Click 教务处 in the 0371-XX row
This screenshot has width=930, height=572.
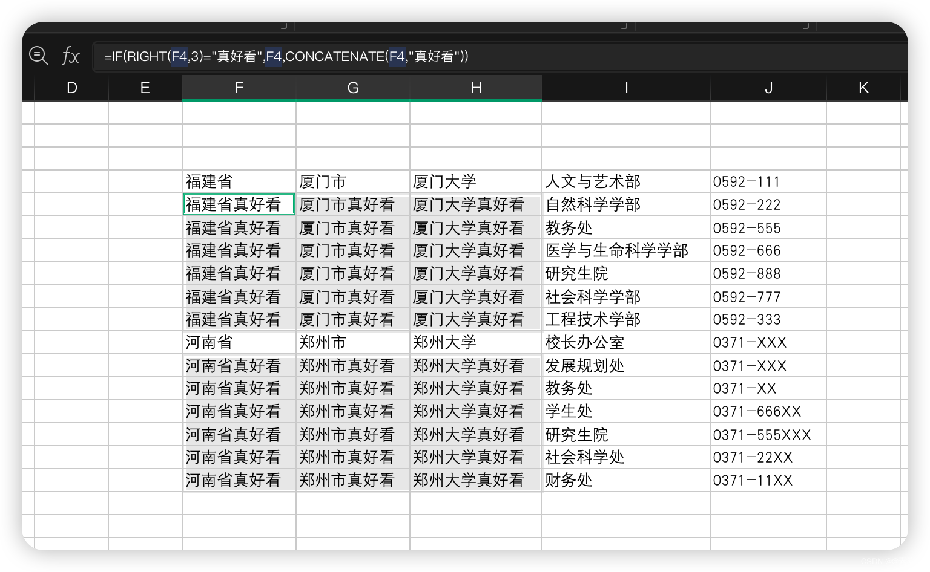pos(626,388)
